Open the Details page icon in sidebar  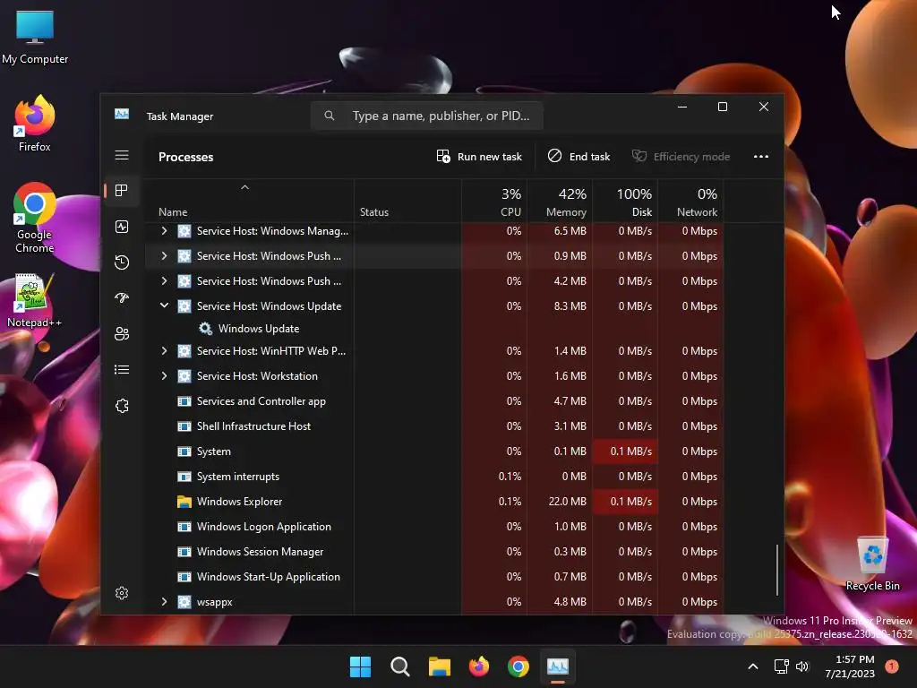point(122,370)
